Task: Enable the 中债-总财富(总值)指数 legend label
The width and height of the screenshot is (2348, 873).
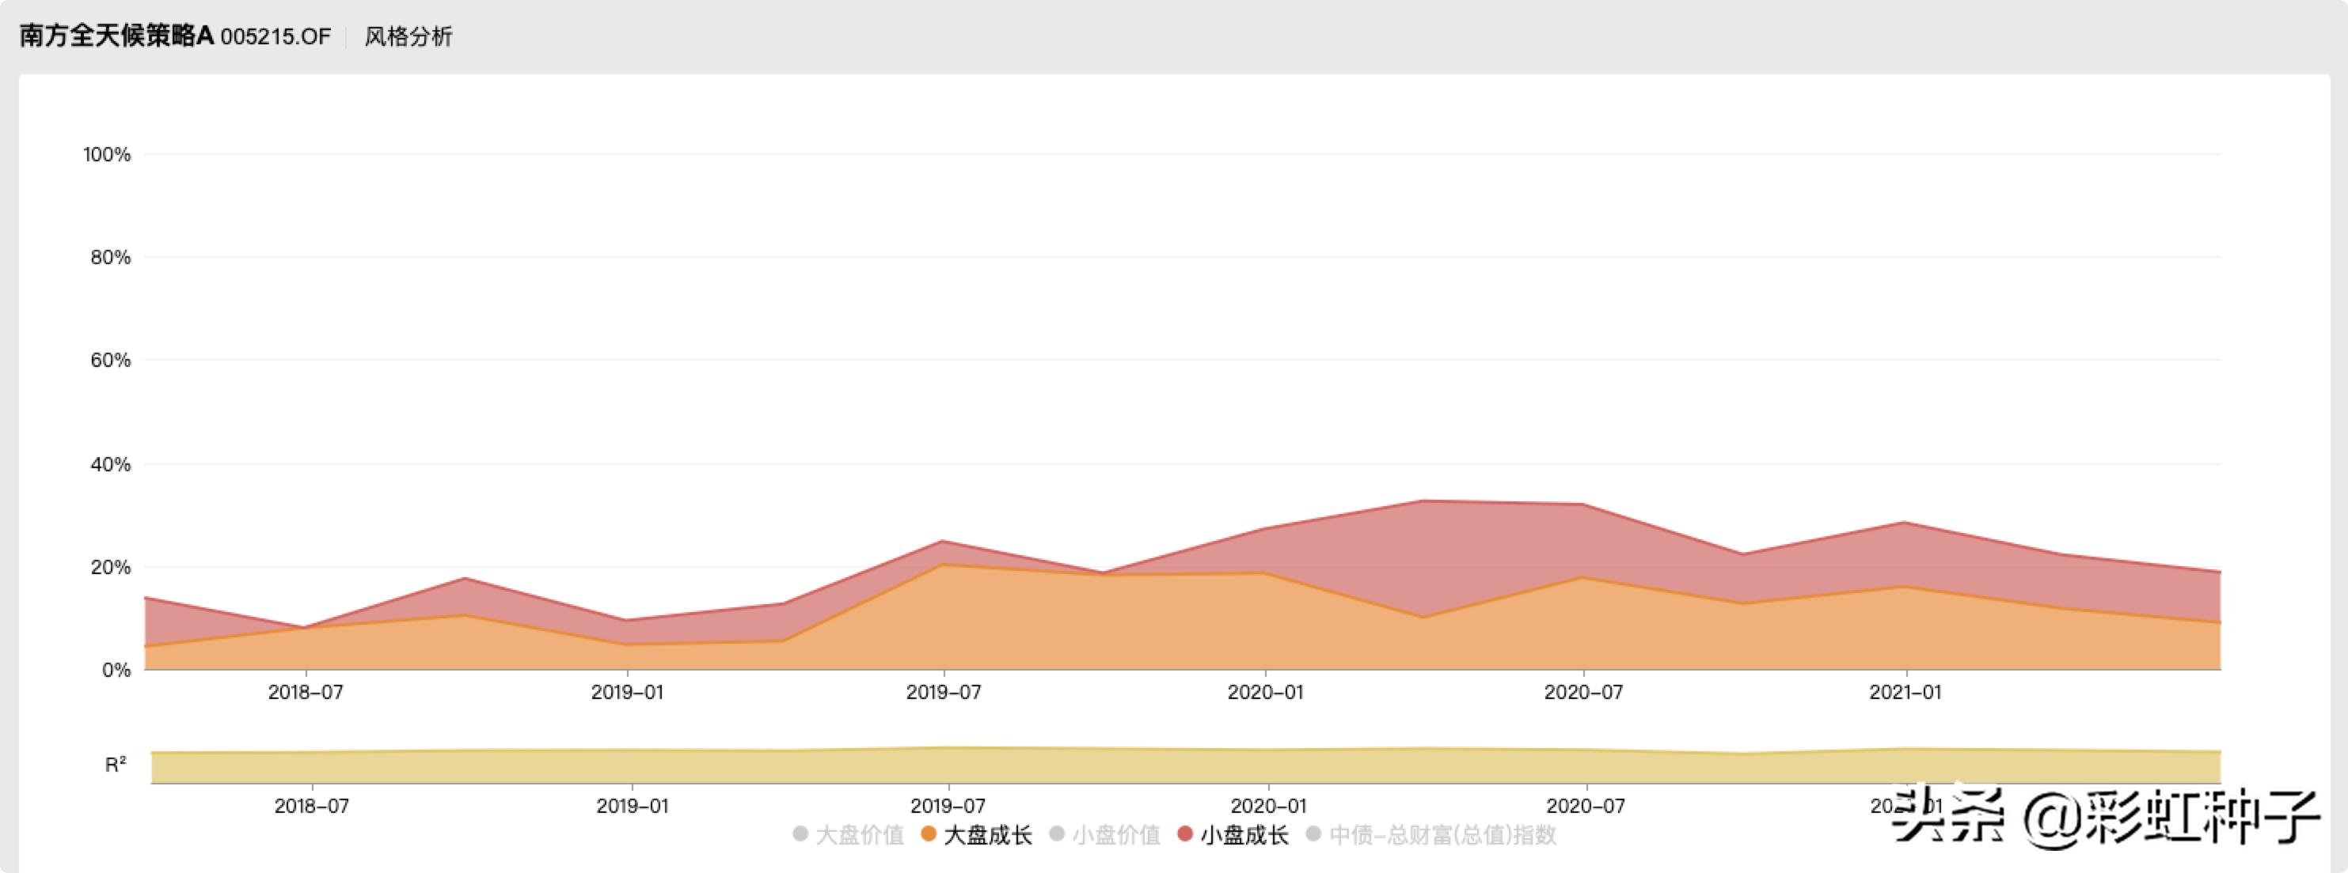Action: point(1443,835)
